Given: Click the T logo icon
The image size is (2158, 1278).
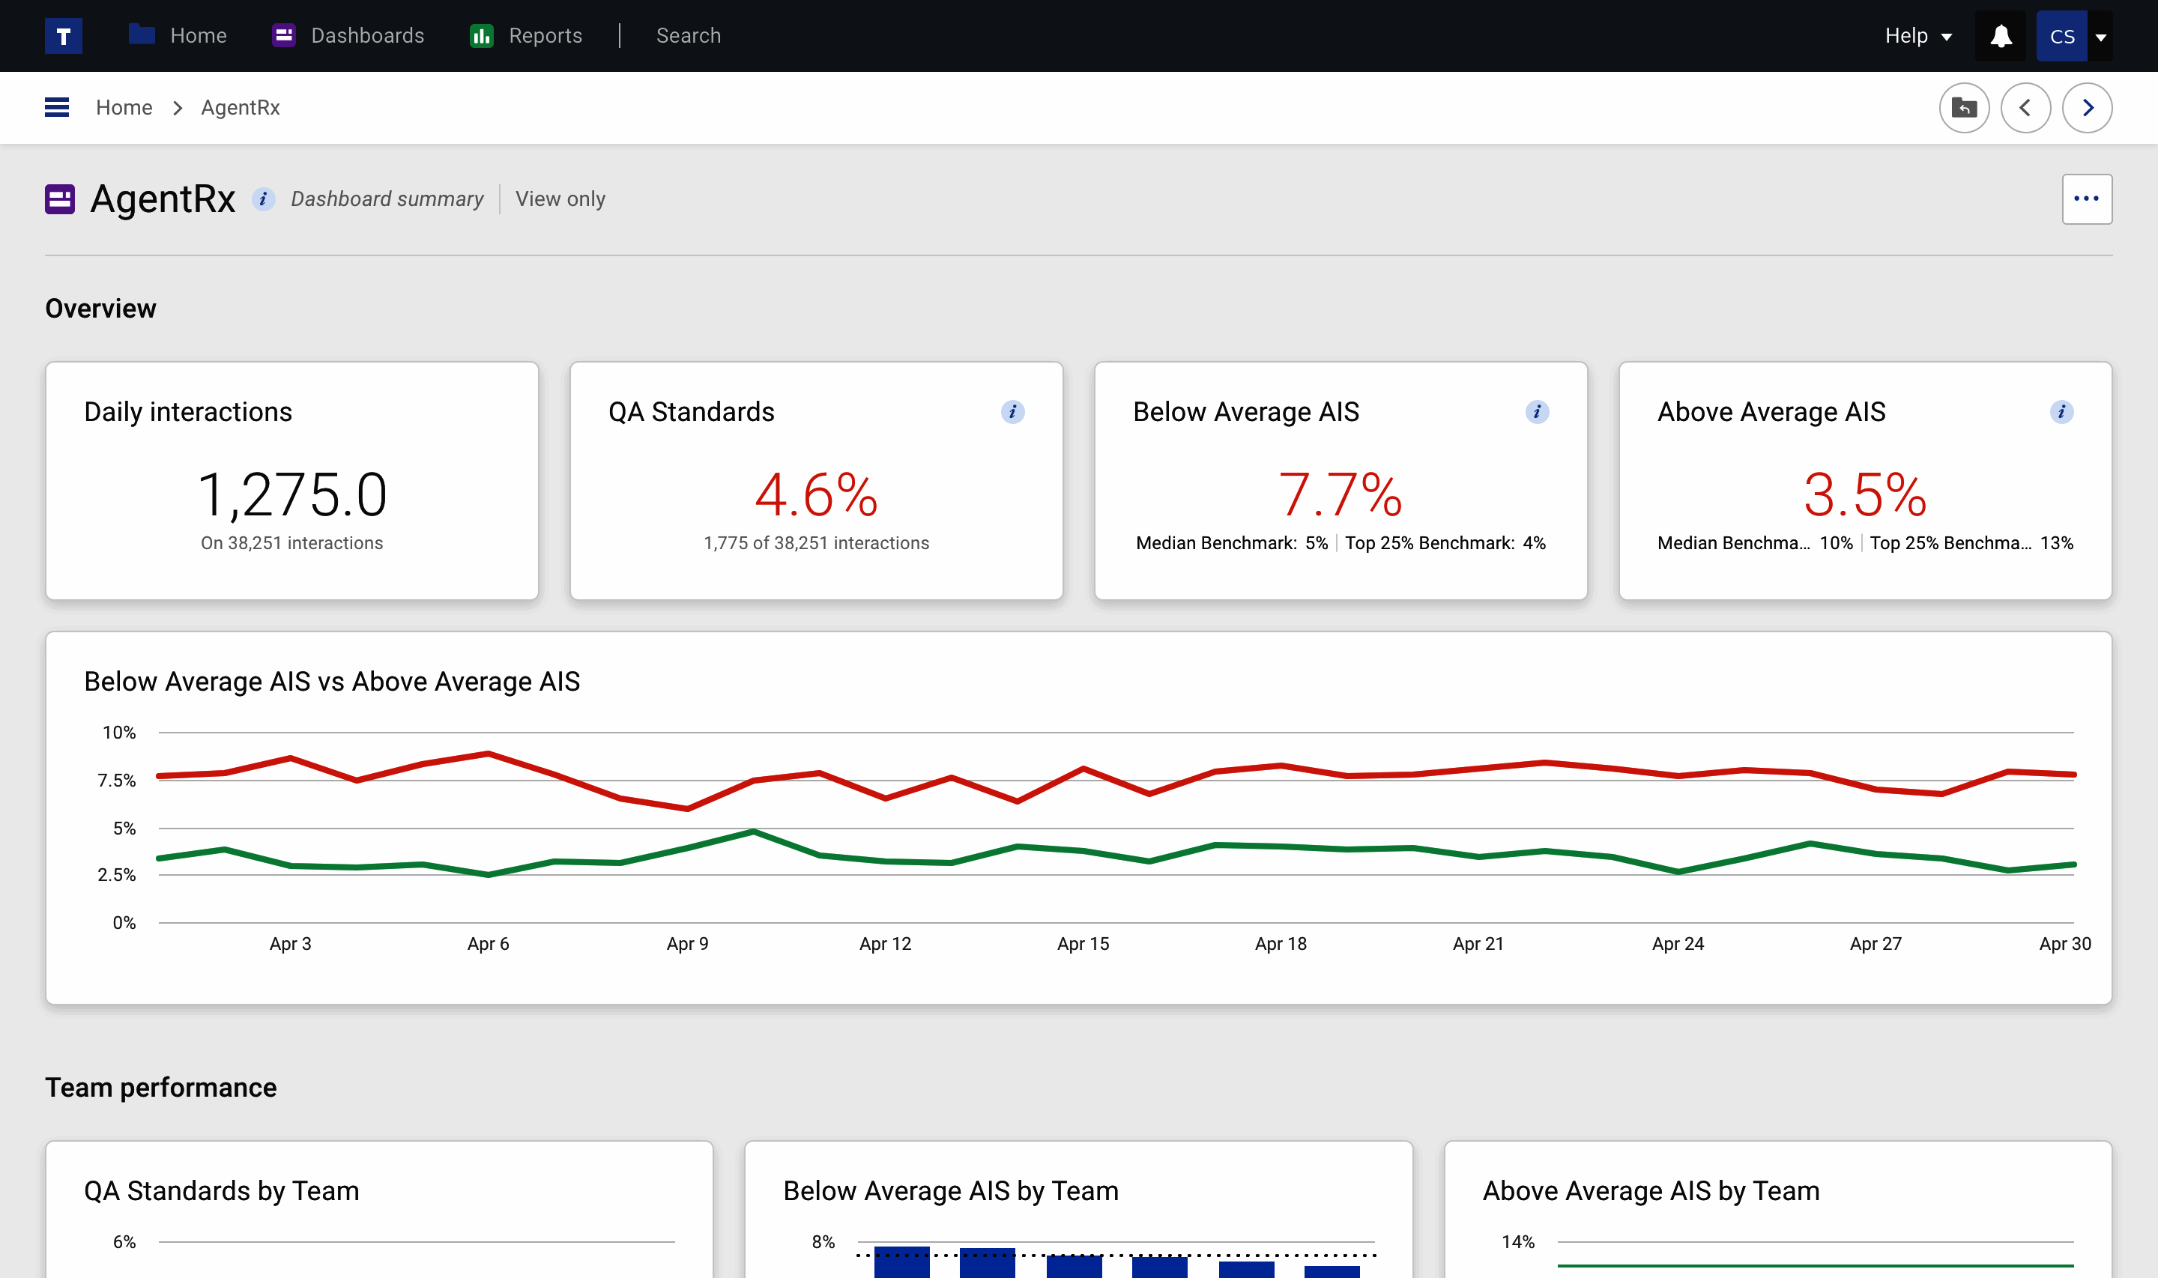Looking at the screenshot, I should click(x=63, y=36).
